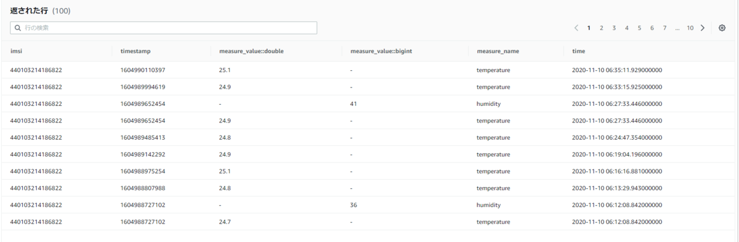Select current page 1 in pagination
Screen dimensions: 739x242
click(x=589, y=28)
